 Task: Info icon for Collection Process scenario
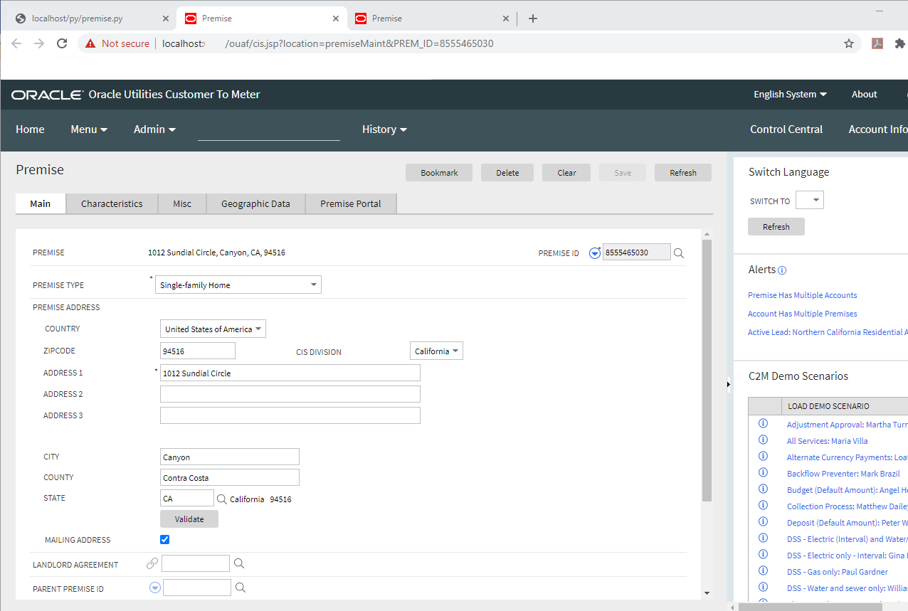pyautogui.click(x=764, y=505)
